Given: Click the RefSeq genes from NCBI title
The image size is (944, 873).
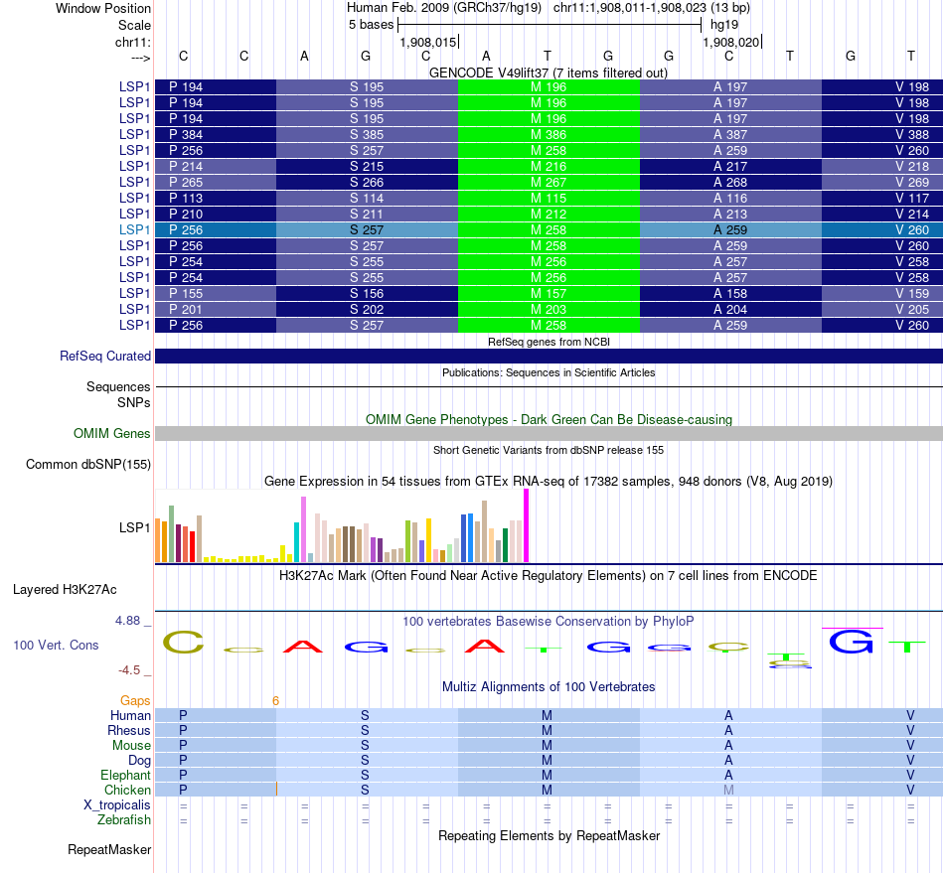Looking at the screenshot, I should (549, 342).
